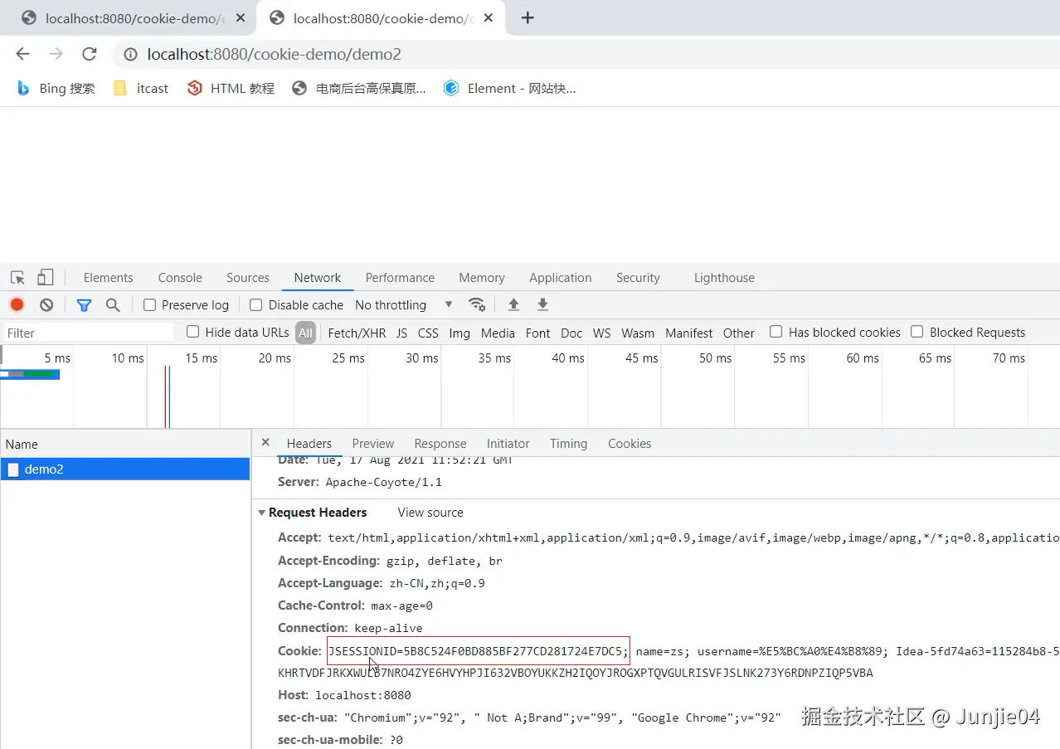
Task: Check Blocked Requests
Action: coord(917,332)
